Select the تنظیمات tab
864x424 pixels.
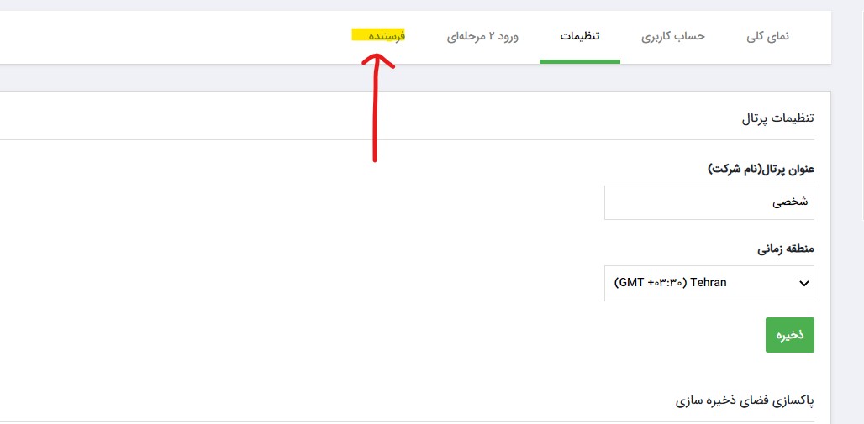(580, 36)
